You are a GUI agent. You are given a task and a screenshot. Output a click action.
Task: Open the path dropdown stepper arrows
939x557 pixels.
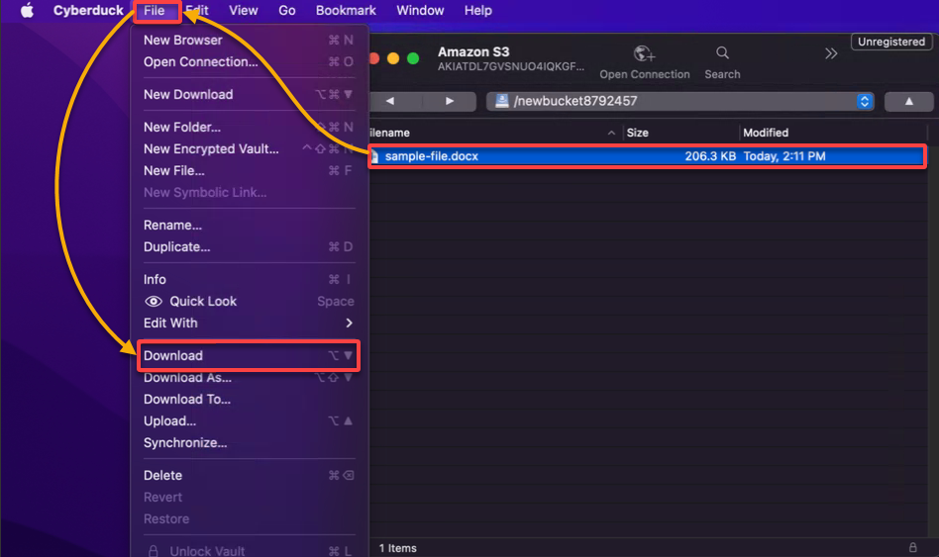pyautogui.click(x=864, y=101)
